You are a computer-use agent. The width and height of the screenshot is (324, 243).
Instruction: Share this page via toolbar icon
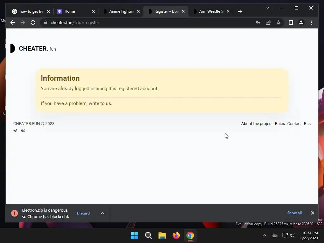point(268,22)
